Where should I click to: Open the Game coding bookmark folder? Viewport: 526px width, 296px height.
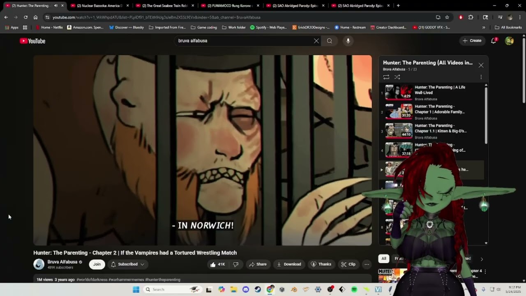click(x=204, y=28)
